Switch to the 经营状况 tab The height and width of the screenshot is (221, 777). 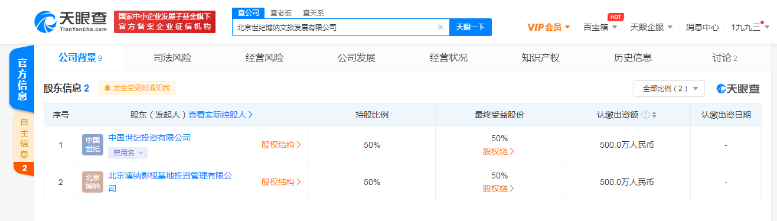pos(448,58)
